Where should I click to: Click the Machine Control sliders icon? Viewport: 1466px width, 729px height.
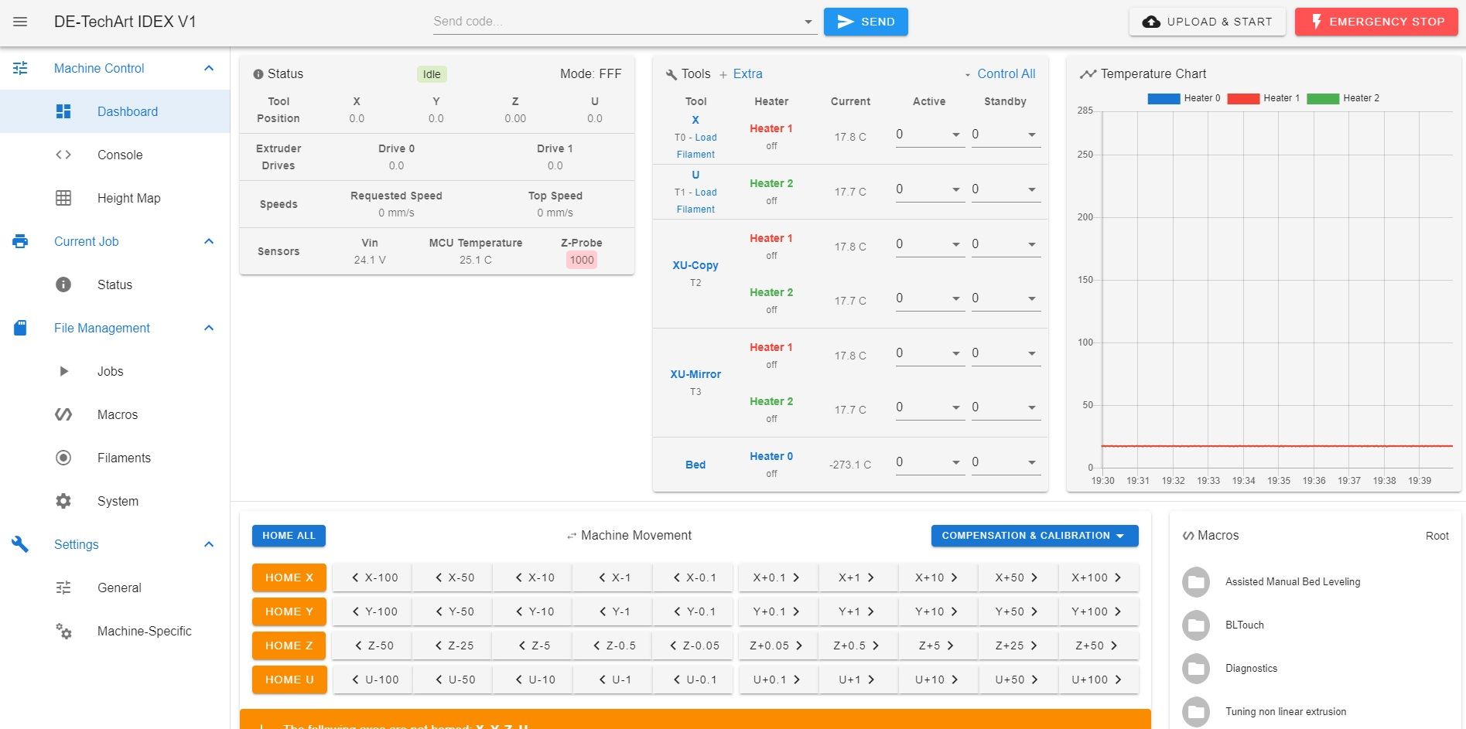point(20,68)
